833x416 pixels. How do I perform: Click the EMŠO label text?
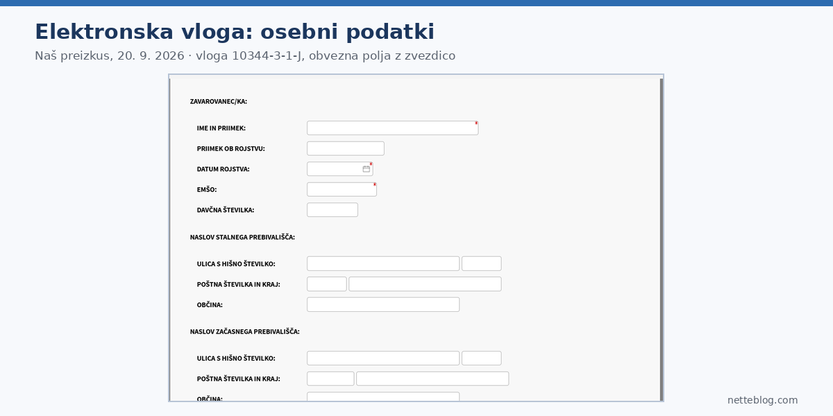207,189
